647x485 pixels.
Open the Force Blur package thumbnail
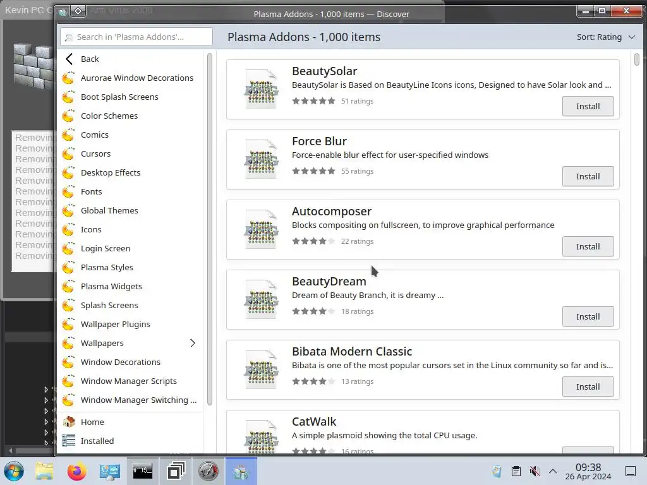[261, 159]
